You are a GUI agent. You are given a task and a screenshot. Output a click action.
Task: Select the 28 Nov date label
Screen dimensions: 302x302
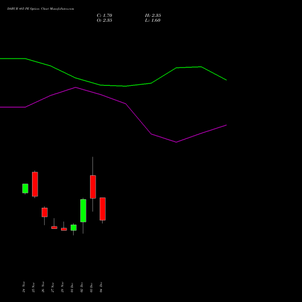(x=62, y=287)
